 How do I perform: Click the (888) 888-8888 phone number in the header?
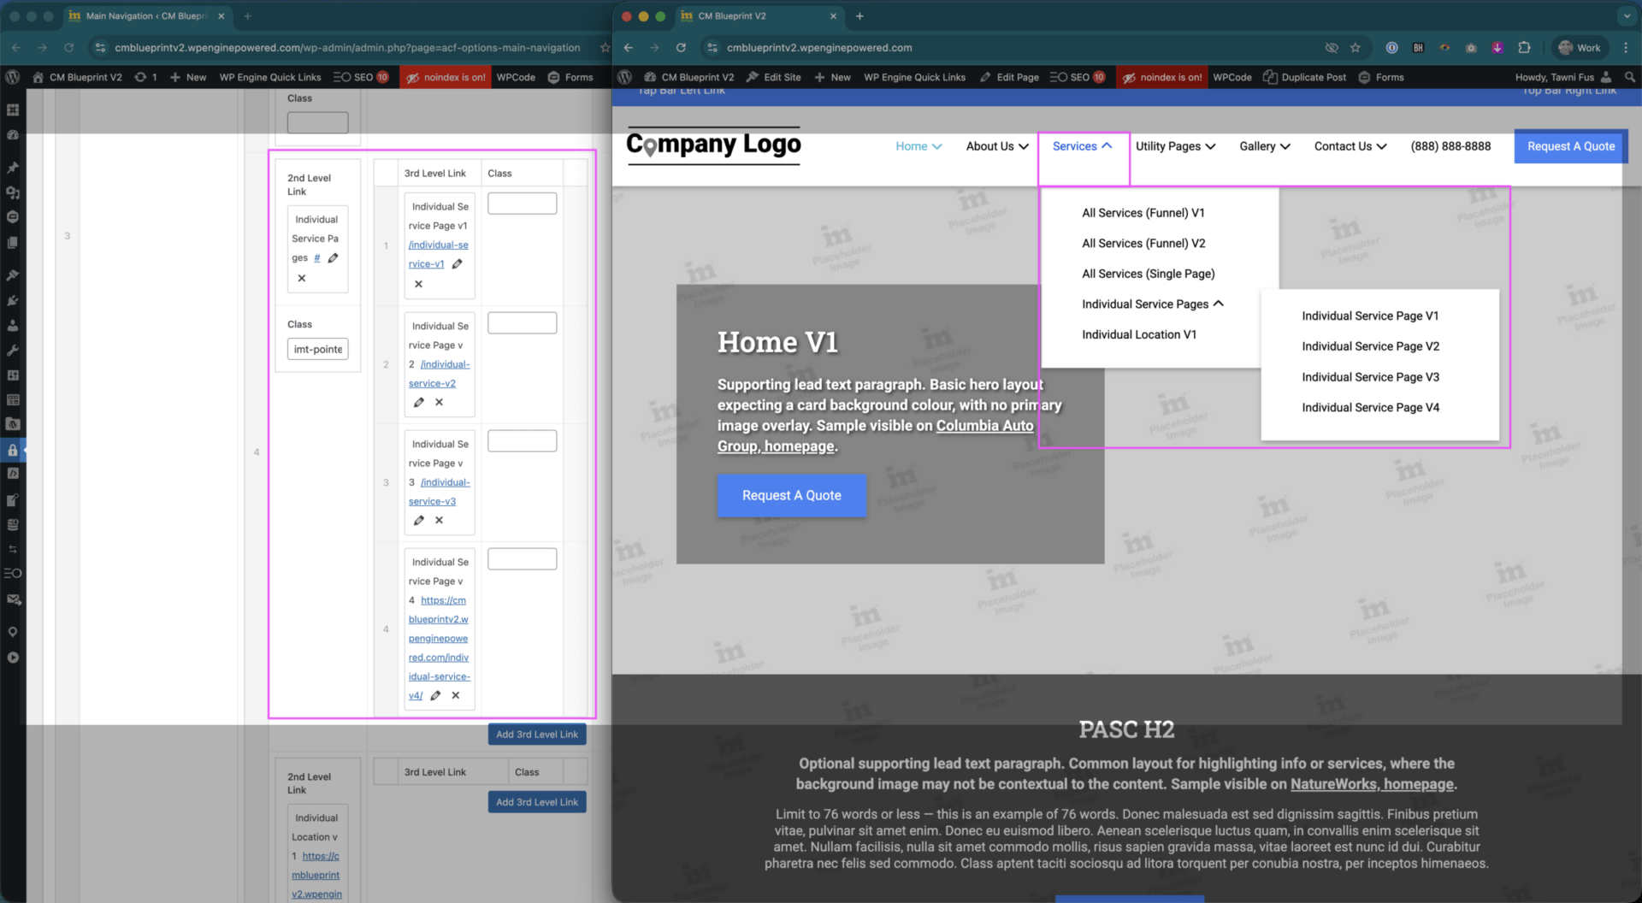tap(1450, 146)
